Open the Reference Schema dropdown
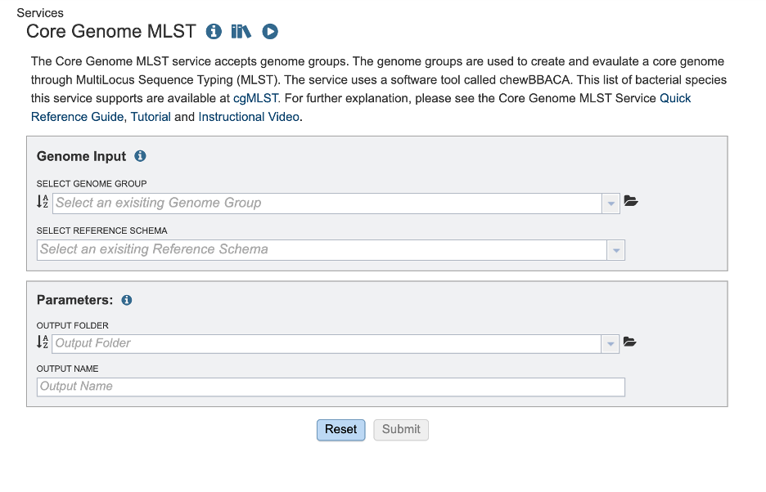The height and width of the screenshot is (492, 766). (615, 249)
